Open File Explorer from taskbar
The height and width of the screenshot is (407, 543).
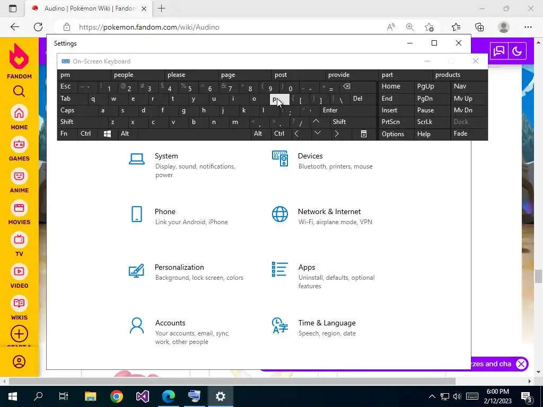pyautogui.click(x=90, y=396)
